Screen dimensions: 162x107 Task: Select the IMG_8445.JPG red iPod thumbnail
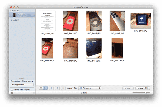71,21
